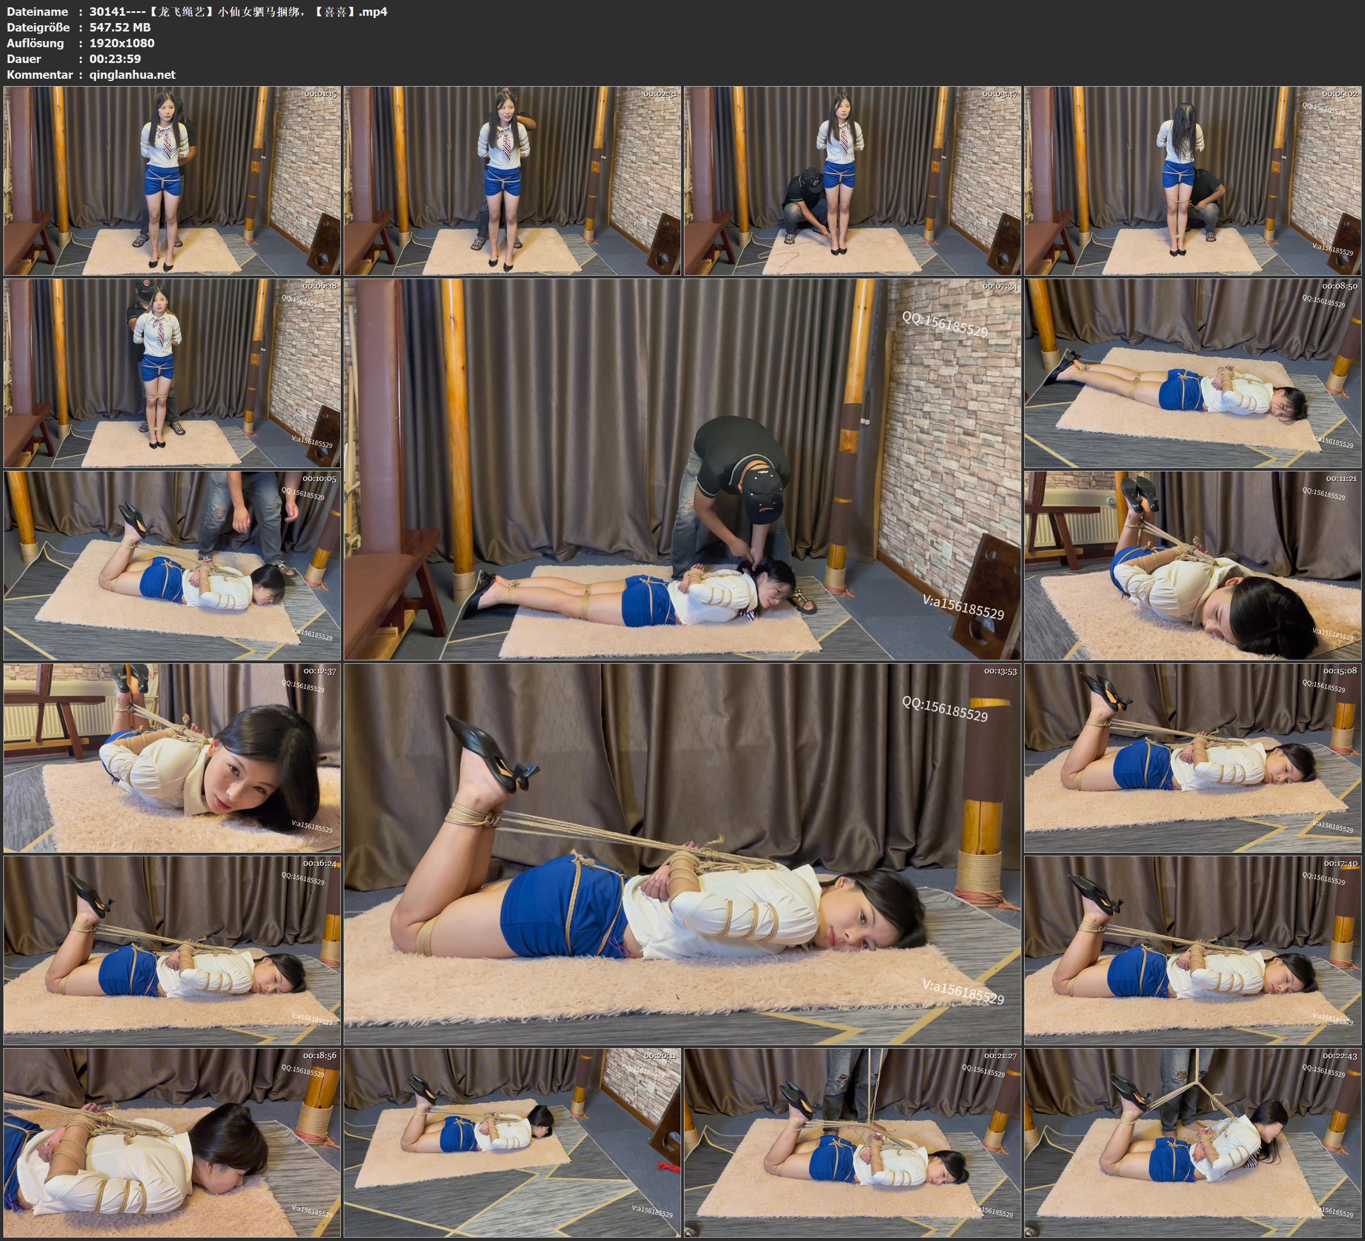
Task: Open the frame marked 00:02:31
Action: (512, 180)
